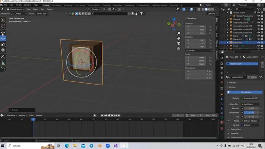The height and width of the screenshot is (149, 265).
Task: Open the Windows Start menu
Action: [x=2, y=146]
